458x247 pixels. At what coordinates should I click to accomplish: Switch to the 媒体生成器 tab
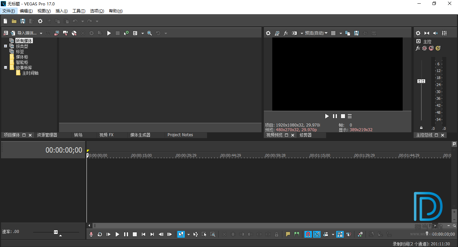[140, 135]
